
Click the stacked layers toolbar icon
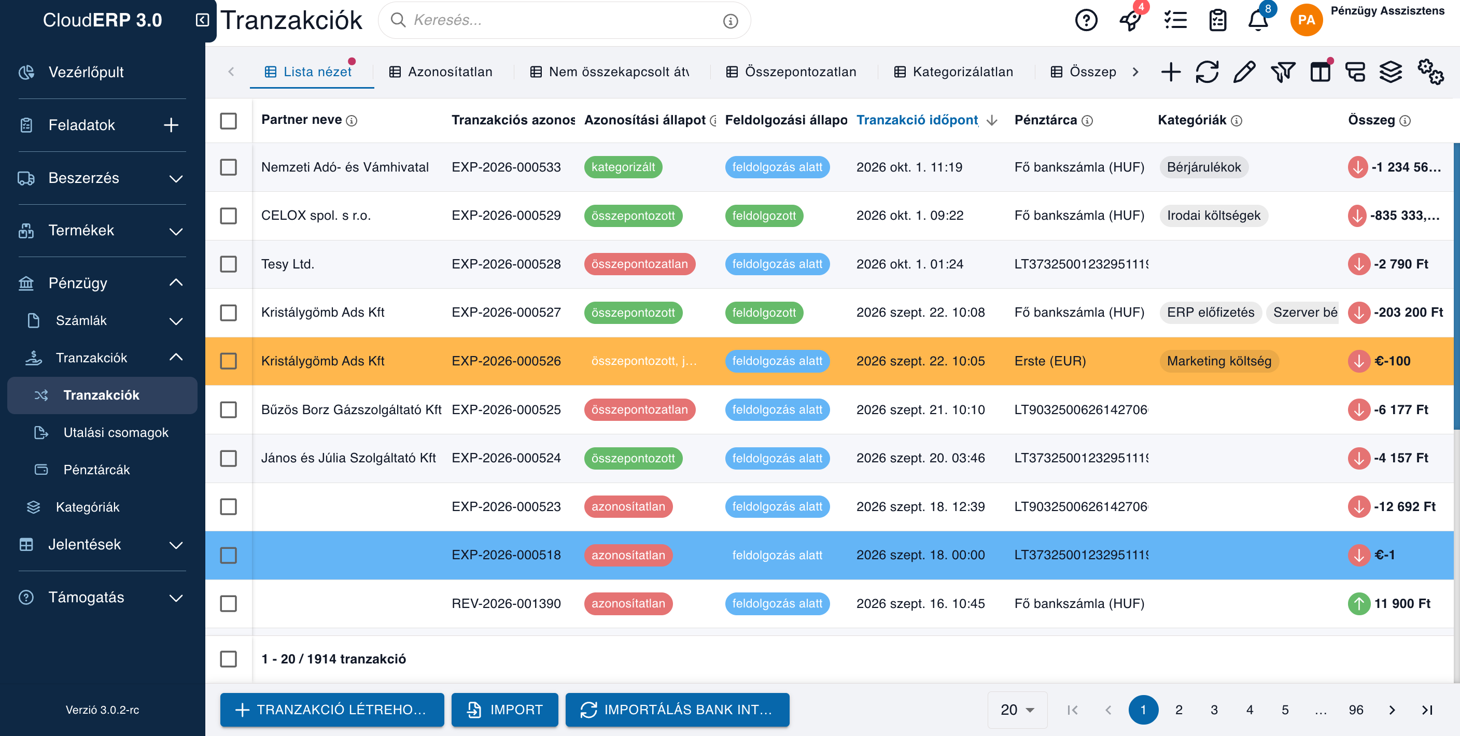(x=1391, y=72)
